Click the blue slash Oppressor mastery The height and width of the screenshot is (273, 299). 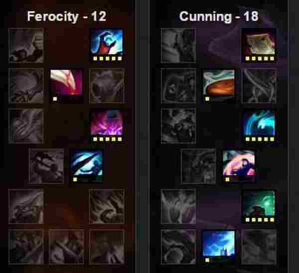pyautogui.click(x=87, y=166)
